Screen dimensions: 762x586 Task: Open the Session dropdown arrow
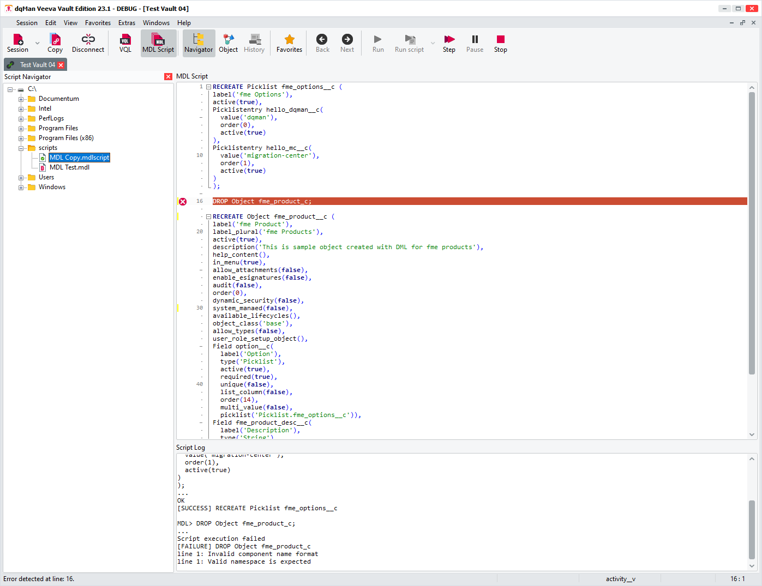(38, 44)
